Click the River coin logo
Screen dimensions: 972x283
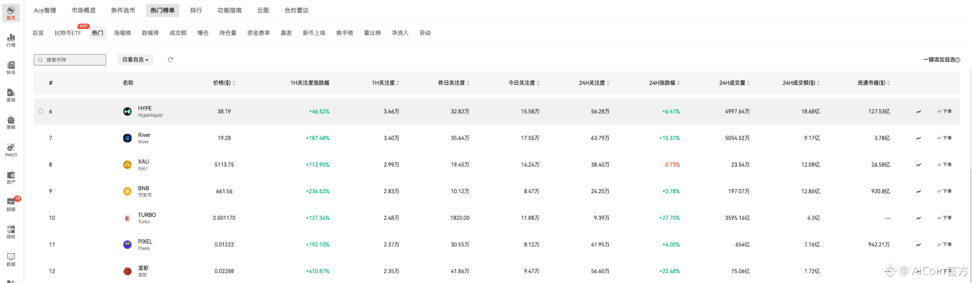(127, 138)
